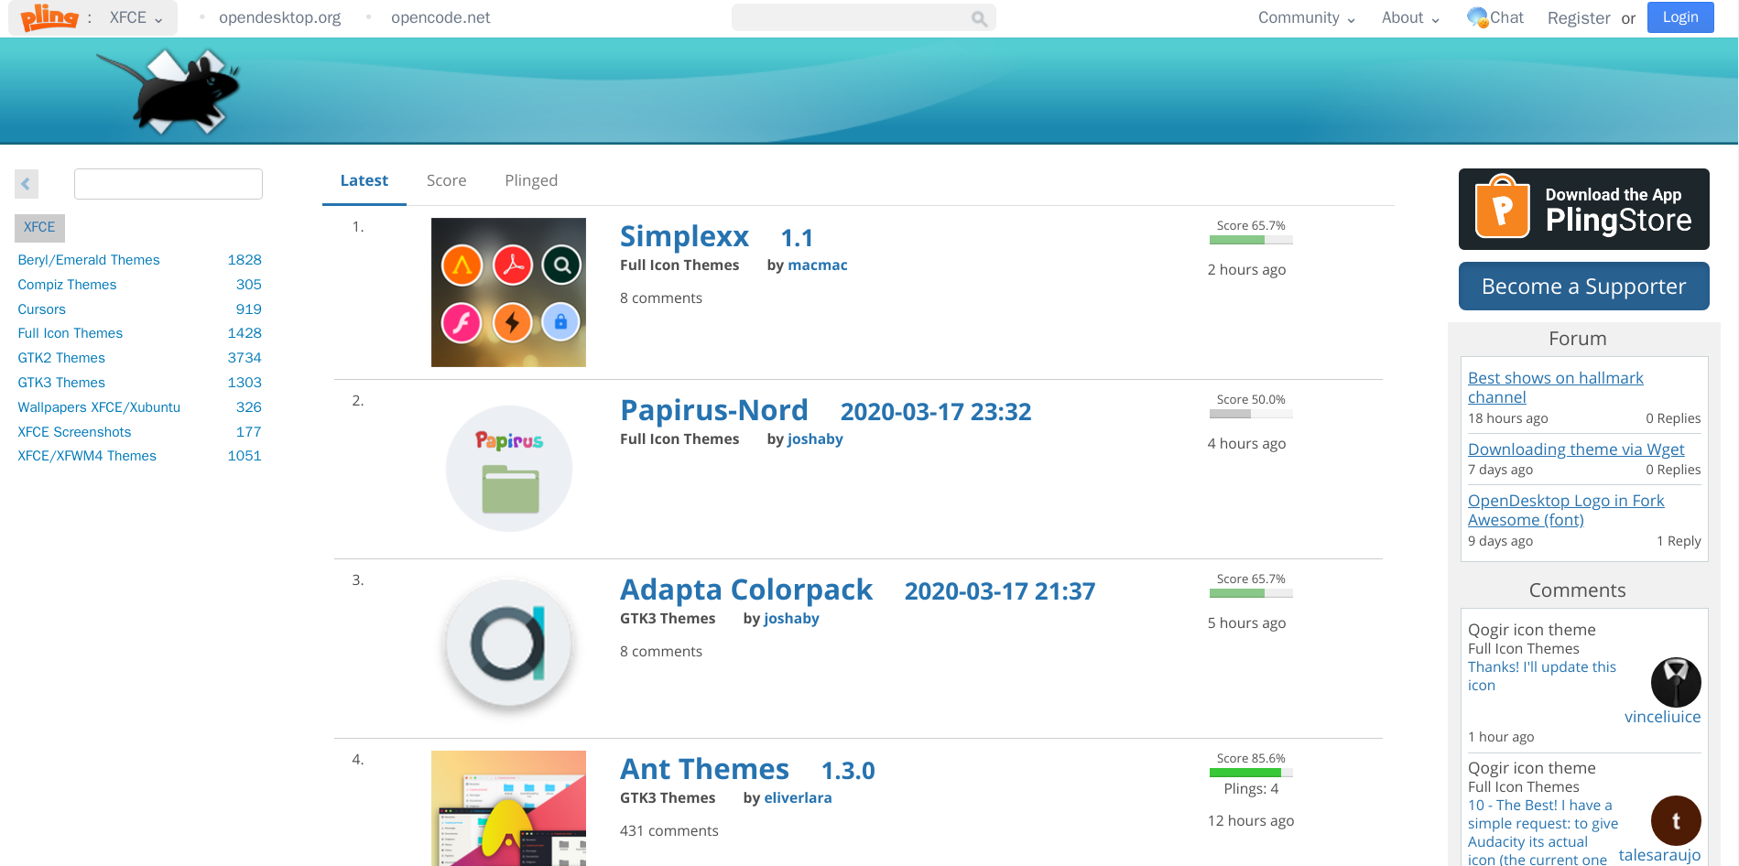Open the Downloading theme via Wget thread
Viewport: 1739px width, 866px height.
[1576, 449]
